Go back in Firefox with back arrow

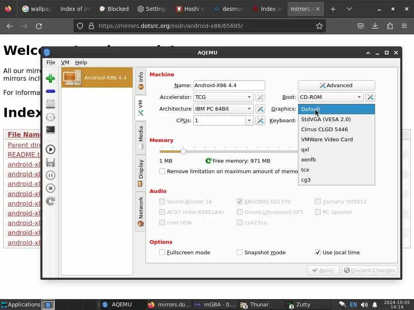[10, 26]
